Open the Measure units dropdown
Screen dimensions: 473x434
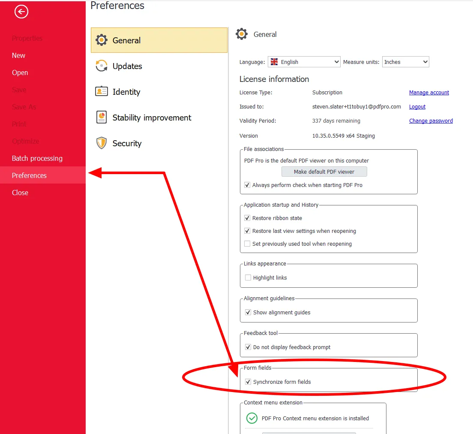click(x=405, y=62)
